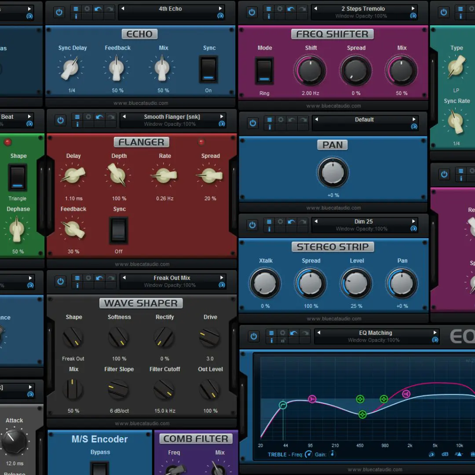Open the Smooth Flanger [snk] preset selector

coord(173,121)
